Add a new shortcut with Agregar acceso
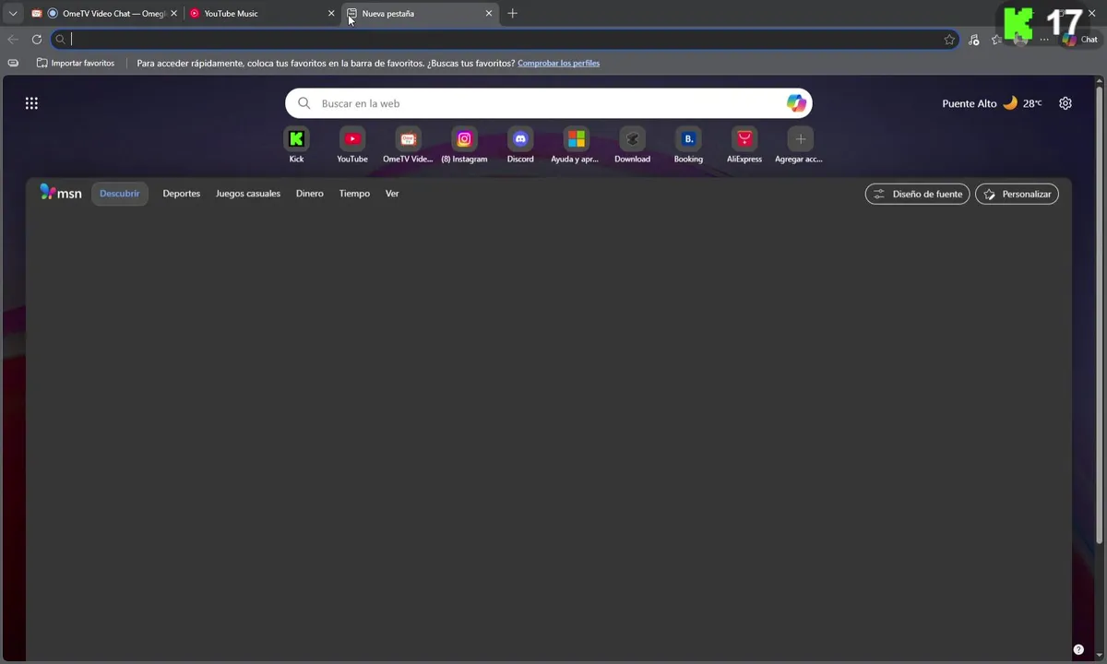Viewport: 1107px width, 664px height. pos(800,145)
